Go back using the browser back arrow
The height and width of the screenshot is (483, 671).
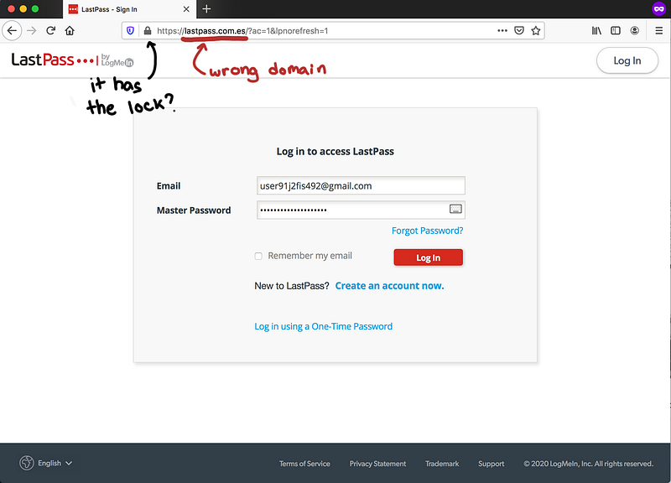click(12, 31)
